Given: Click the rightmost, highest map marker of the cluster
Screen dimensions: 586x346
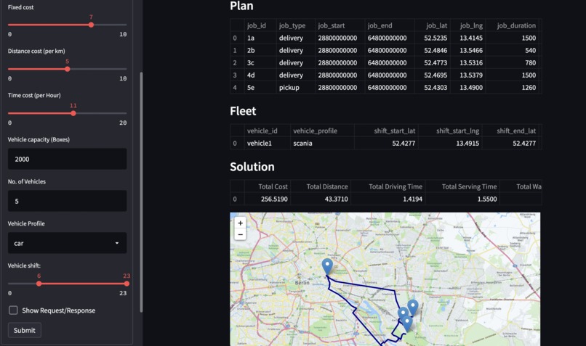Looking at the screenshot, I should pyautogui.click(x=412, y=308).
